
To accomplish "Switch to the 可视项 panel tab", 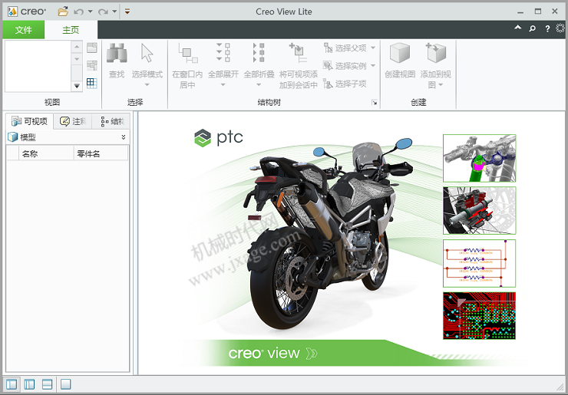I will (x=29, y=121).
